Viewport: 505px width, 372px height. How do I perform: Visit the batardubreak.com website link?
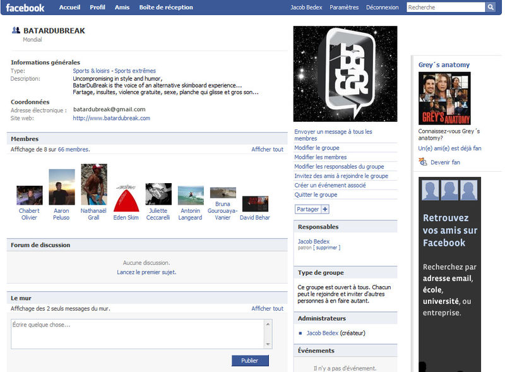pos(112,118)
